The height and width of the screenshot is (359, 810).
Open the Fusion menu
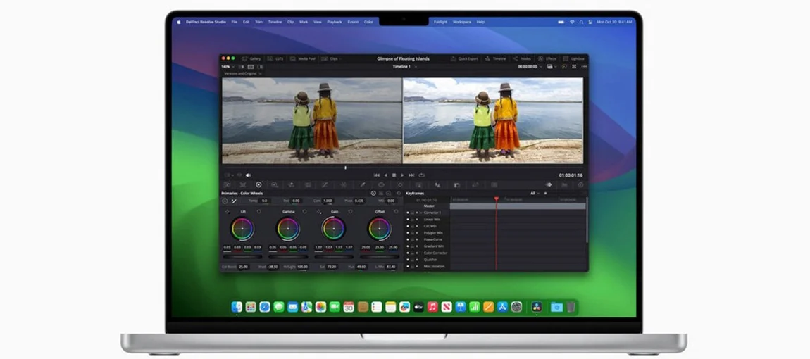click(x=353, y=23)
